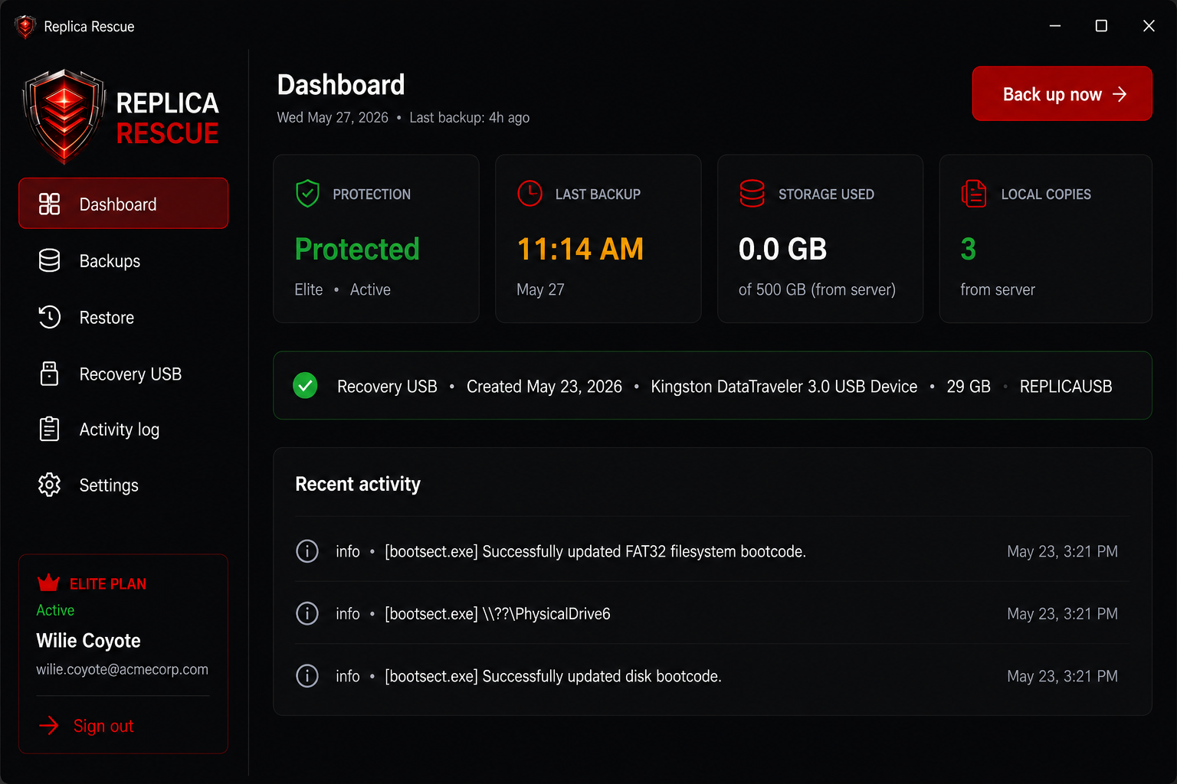Click the green check icon in Recovery USB banner
The image size is (1177, 784).
pos(305,386)
